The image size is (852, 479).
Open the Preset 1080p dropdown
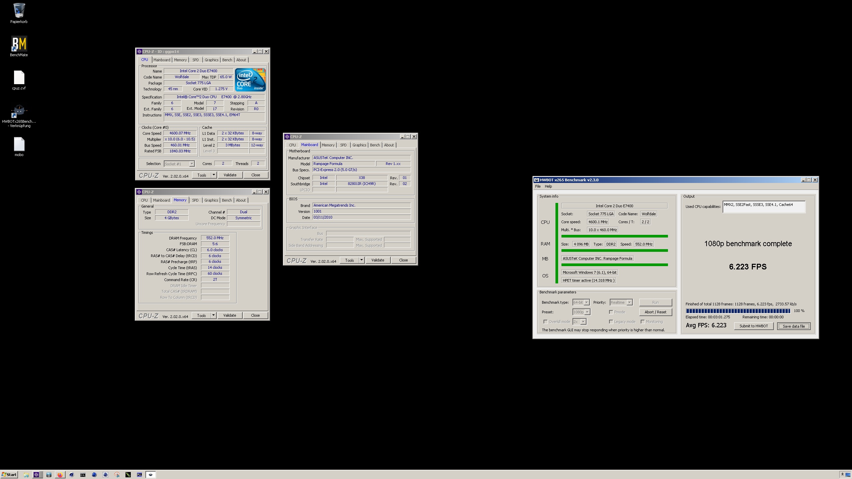[x=581, y=312]
